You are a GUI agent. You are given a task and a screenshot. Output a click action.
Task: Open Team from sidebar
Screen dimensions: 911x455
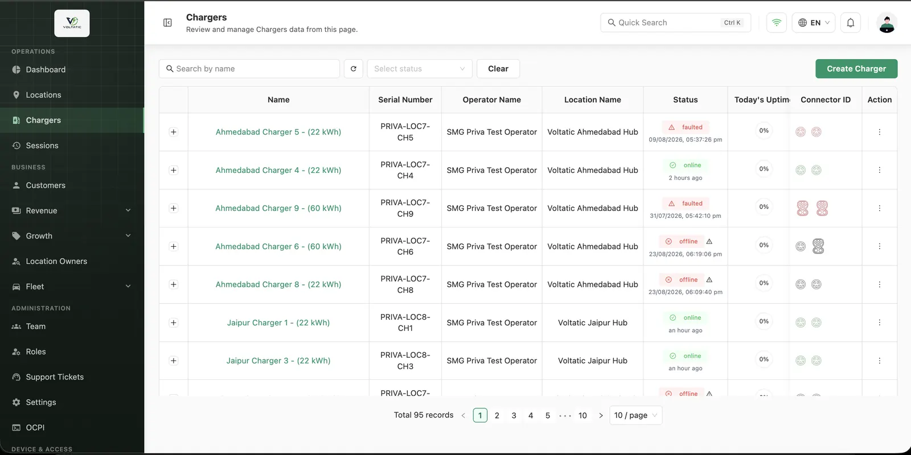[72, 326]
